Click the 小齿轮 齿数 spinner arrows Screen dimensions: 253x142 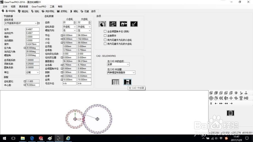(x=75, y=22)
